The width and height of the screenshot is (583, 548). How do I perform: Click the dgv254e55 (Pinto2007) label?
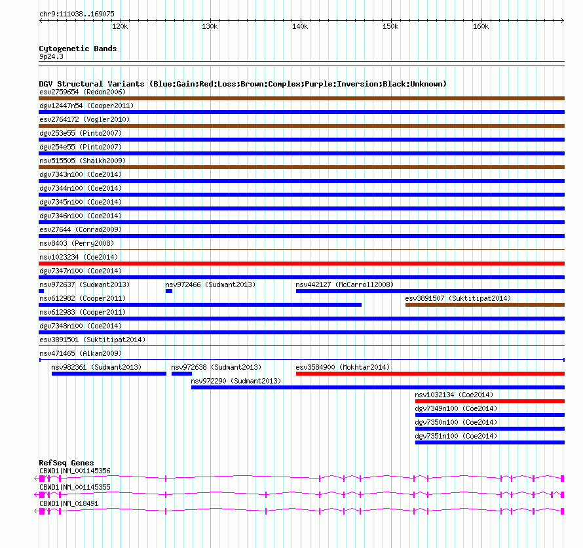[x=81, y=147]
